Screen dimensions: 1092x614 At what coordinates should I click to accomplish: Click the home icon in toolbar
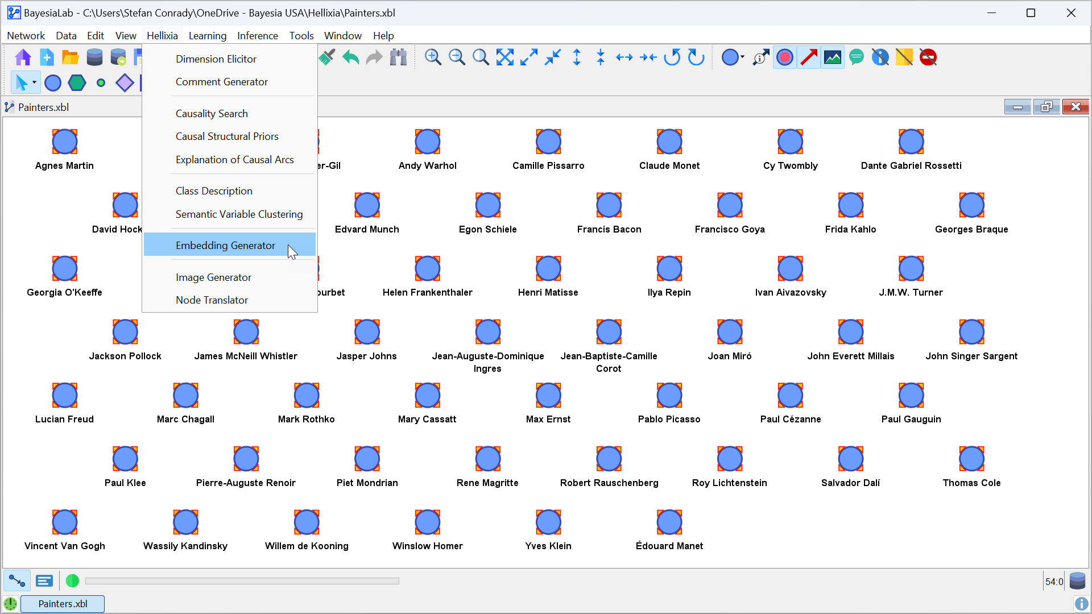coord(23,57)
